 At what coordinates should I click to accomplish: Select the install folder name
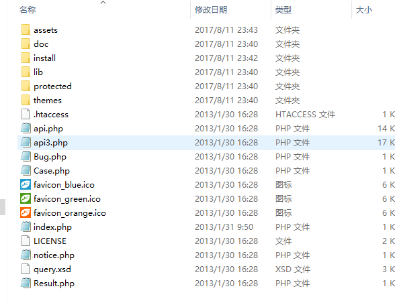(x=44, y=58)
